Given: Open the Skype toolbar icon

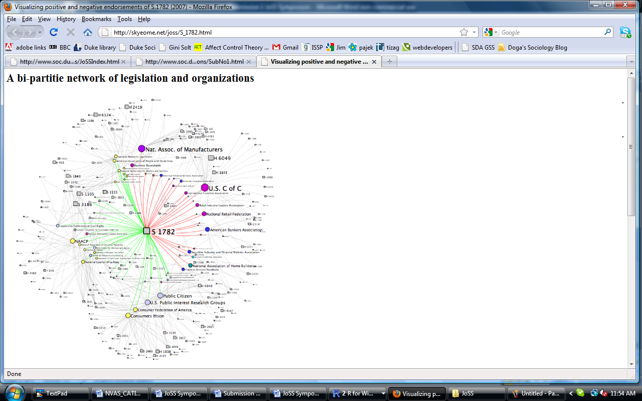Looking at the screenshot, I should tap(625, 32).
